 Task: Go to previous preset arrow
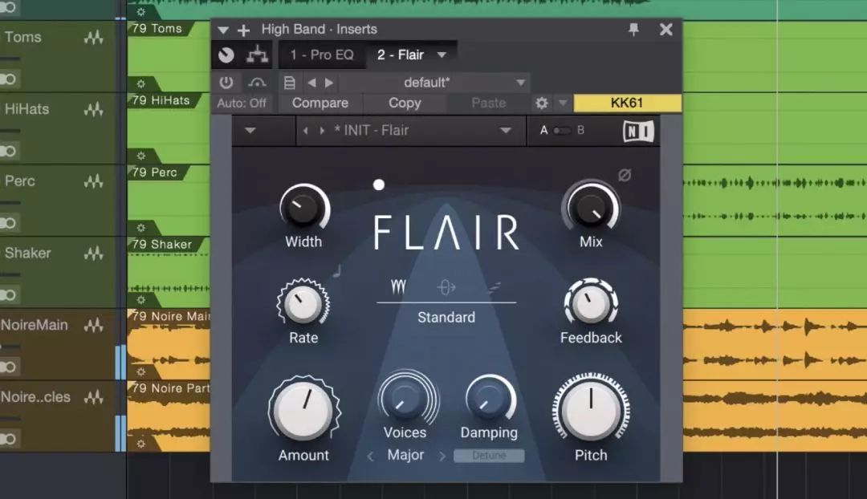(311, 83)
